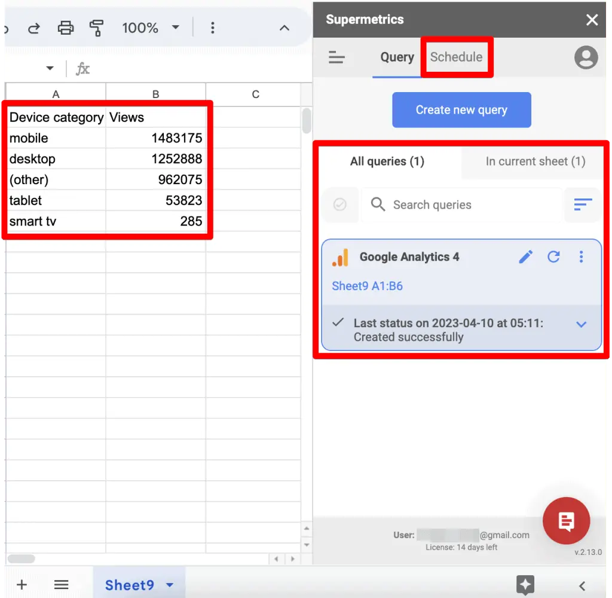Switch to the Schedule tab
The width and height of the screenshot is (612, 598).
pyautogui.click(x=456, y=57)
